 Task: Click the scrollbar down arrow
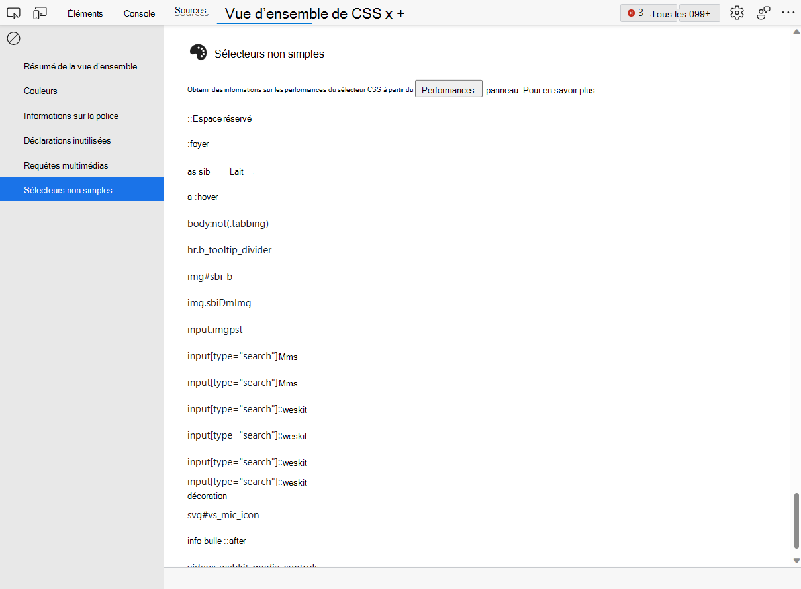pyautogui.click(x=796, y=560)
